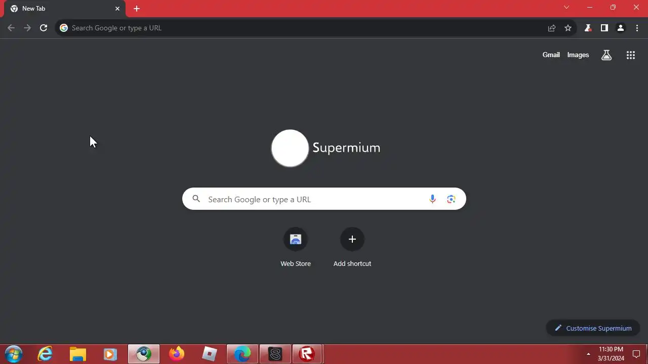Open the Images link
The image size is (648, 364).
pyautogui.click(x=578, y=55)
